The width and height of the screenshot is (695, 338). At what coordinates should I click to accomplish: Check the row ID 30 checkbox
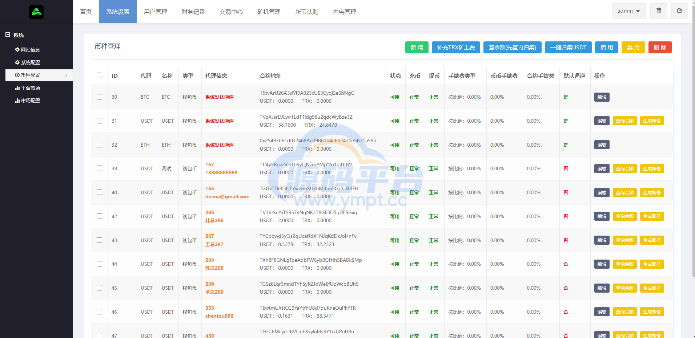[99, 97]
